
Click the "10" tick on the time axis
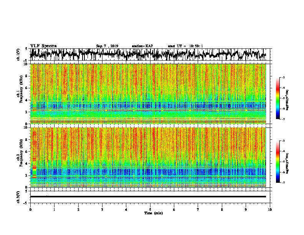[x=270, y=210]
